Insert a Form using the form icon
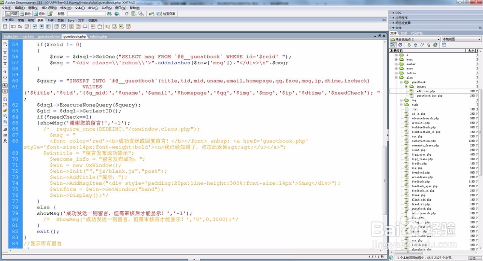This screenshot has width=483, height=261. click(5, 27)
